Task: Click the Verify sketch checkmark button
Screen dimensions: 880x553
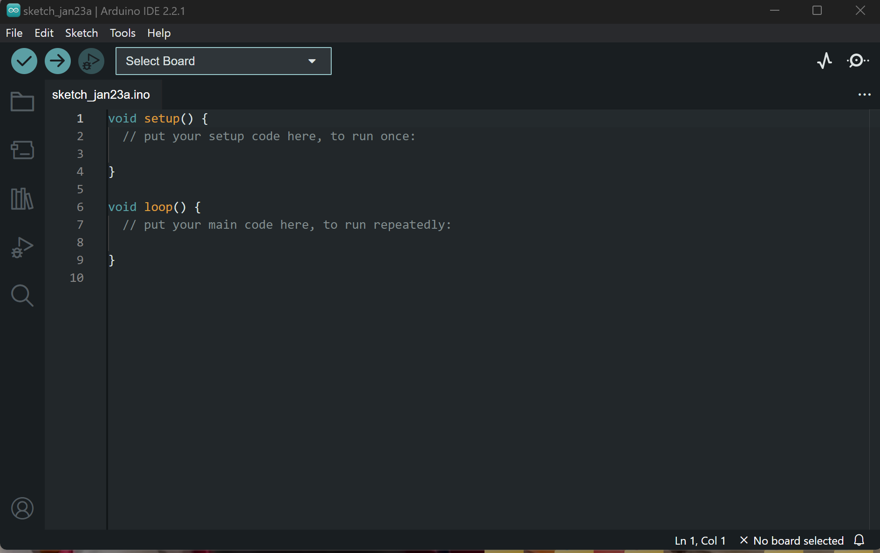Action: pyautogui.click(x=24, y=61)
